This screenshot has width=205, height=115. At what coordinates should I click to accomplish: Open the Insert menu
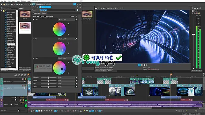tap(13, 1)
